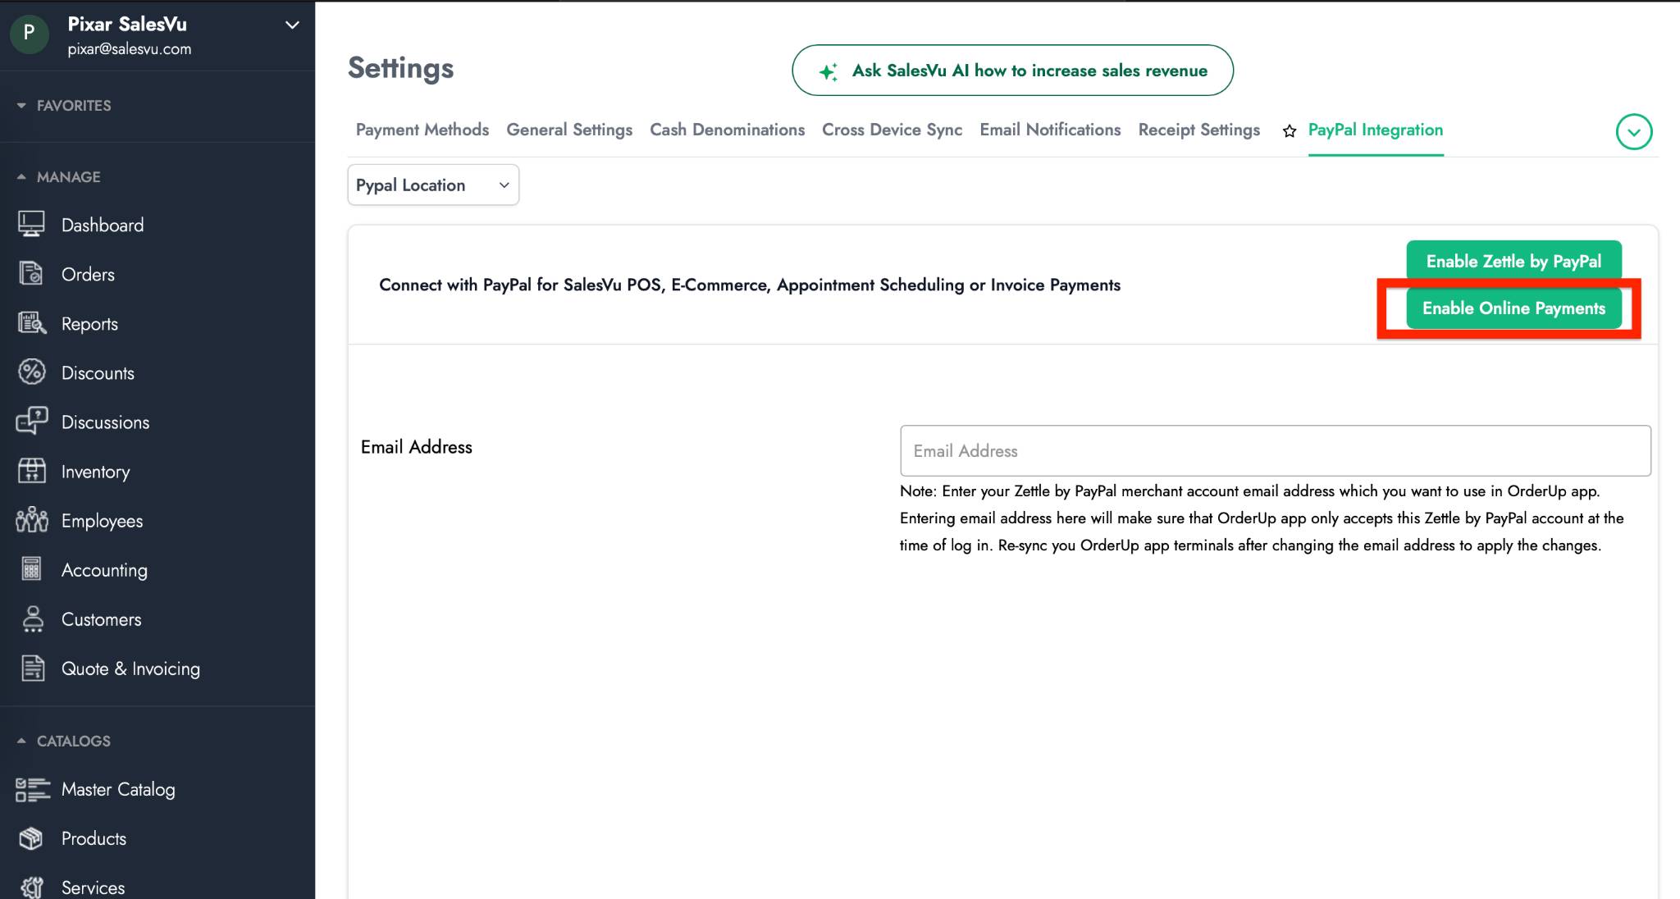Click the pixar@salesvu.com account email
Screen dimensions: 1680x899
click(x=130, y=49)
